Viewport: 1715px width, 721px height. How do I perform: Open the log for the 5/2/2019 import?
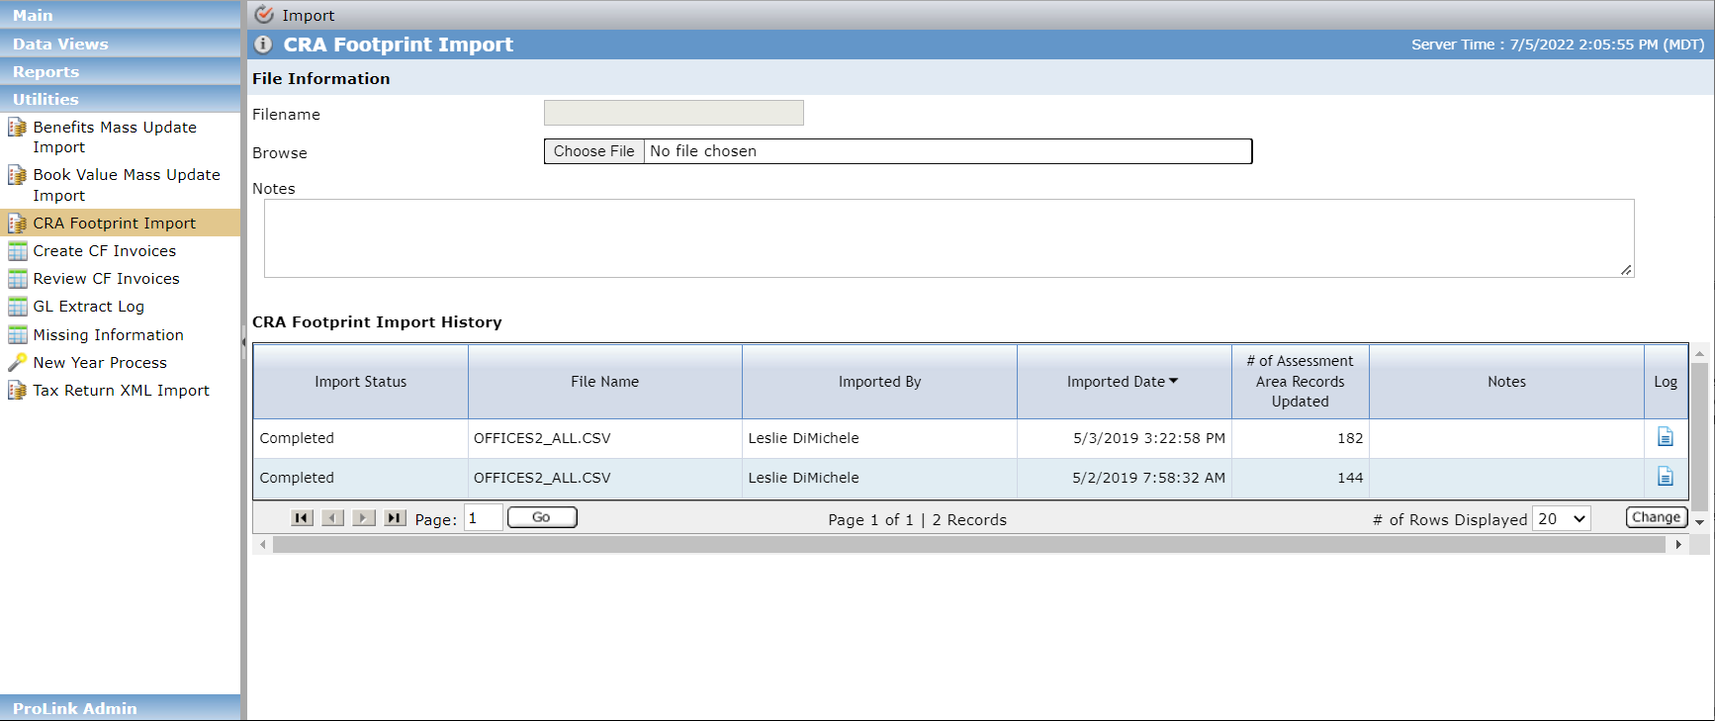(1666, 477)
